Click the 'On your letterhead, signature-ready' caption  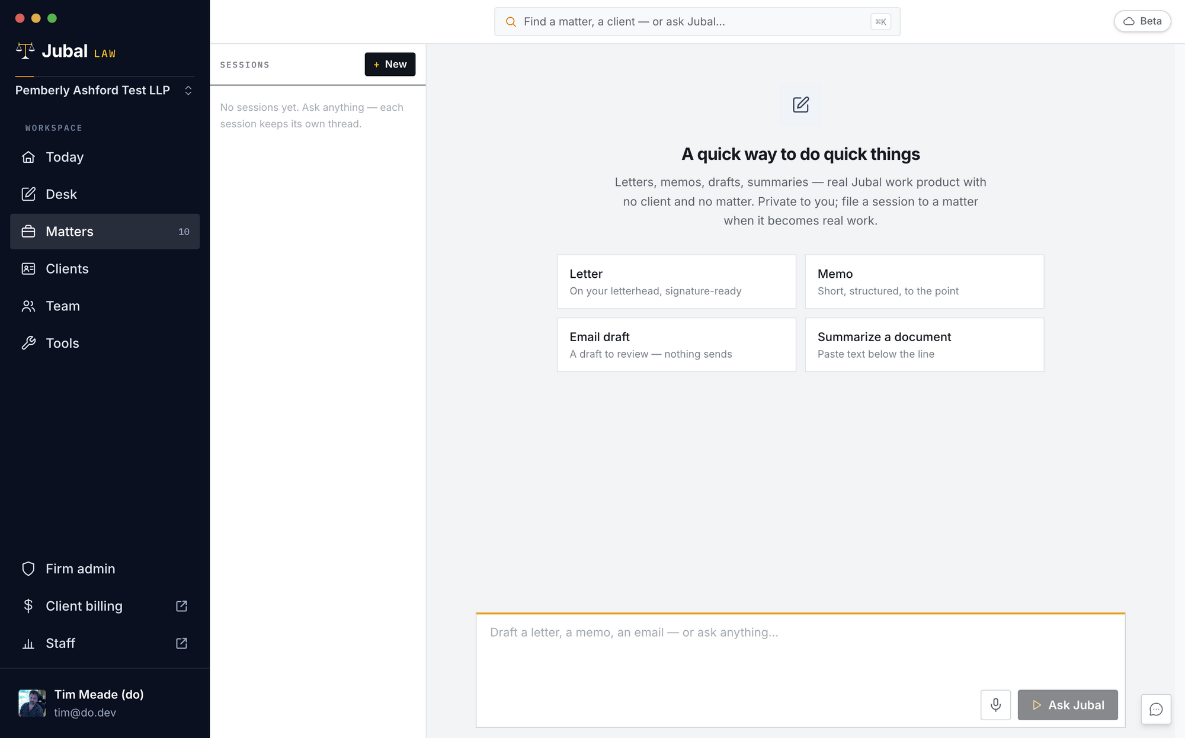[655, 291]
